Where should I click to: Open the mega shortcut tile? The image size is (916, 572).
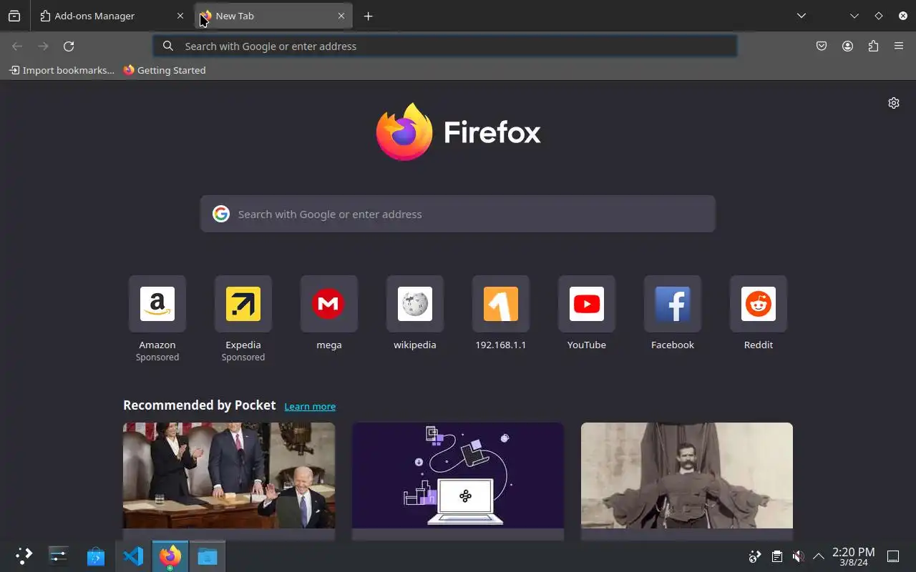329,313
